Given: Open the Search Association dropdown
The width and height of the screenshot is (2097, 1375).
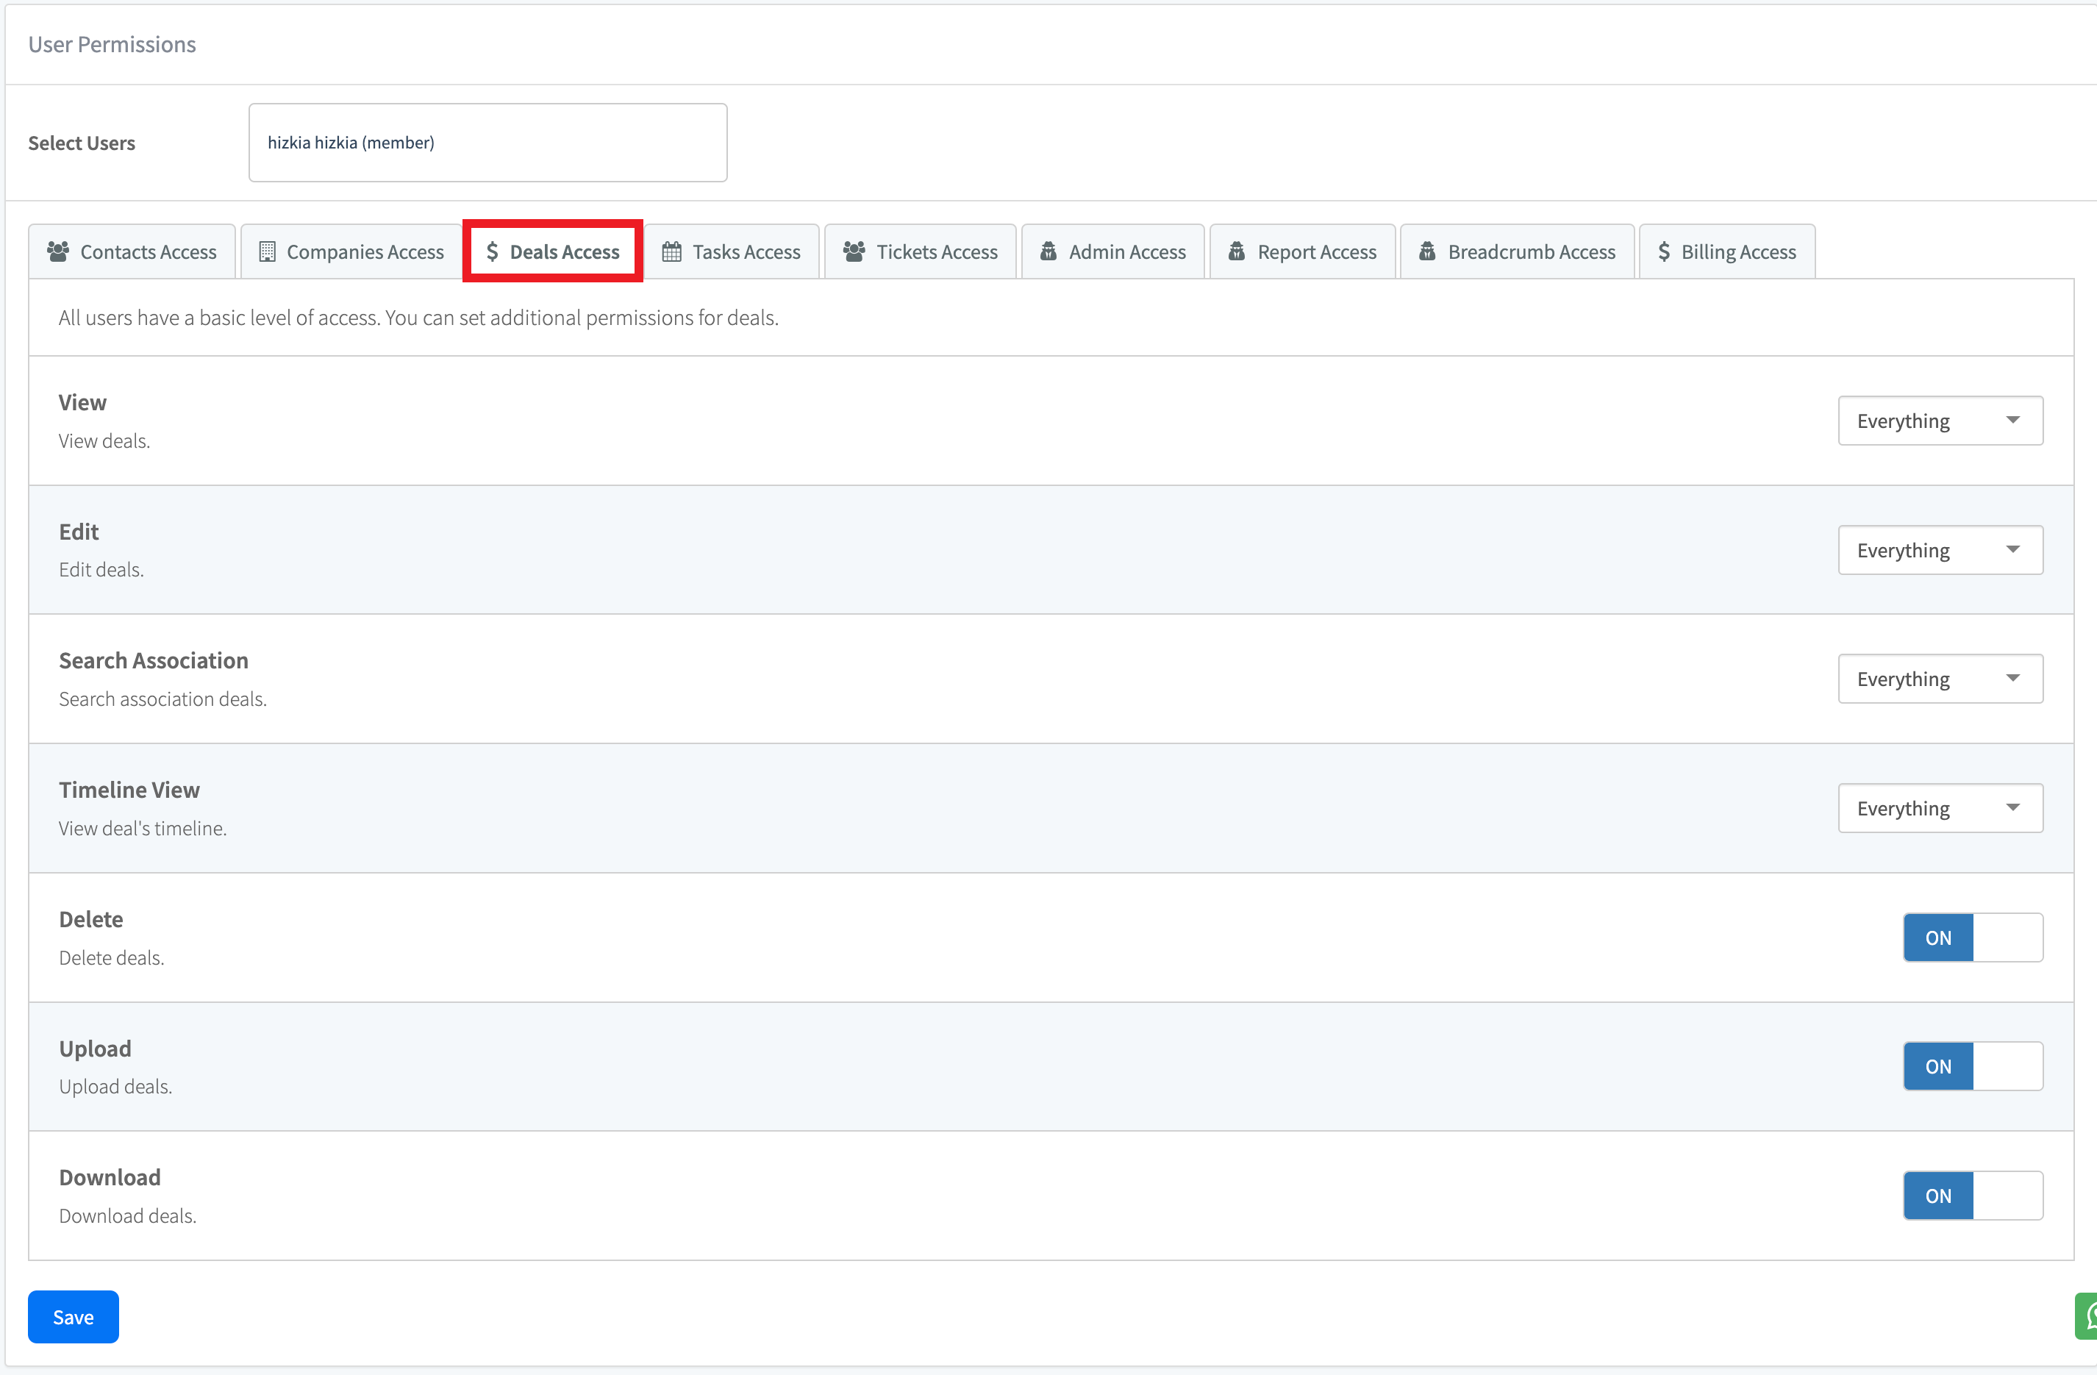Looking at the screenshot, I should pos(1940,679).
